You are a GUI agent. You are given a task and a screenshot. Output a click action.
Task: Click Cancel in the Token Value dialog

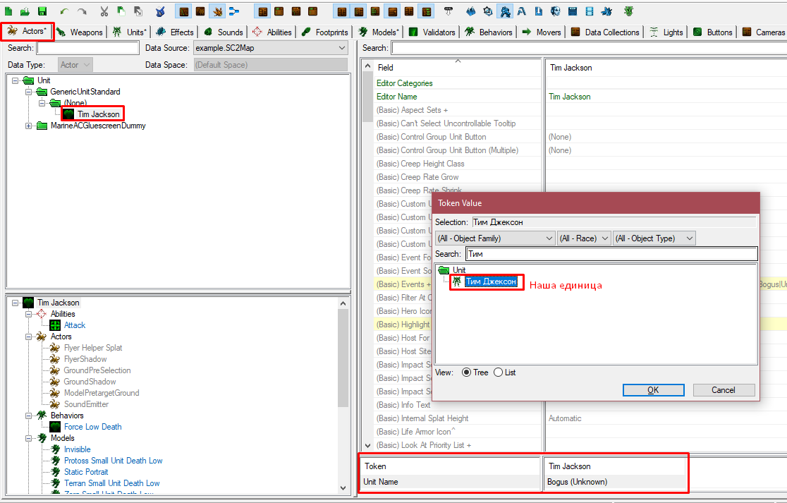pos(724,390)
